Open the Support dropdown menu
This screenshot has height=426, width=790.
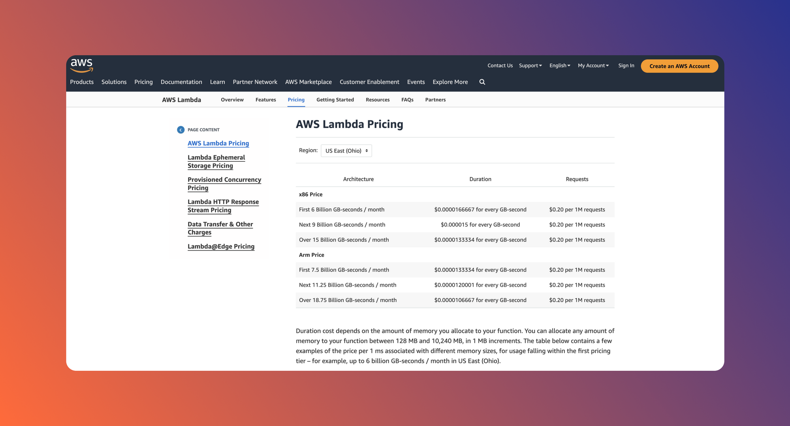pos(530,65)
